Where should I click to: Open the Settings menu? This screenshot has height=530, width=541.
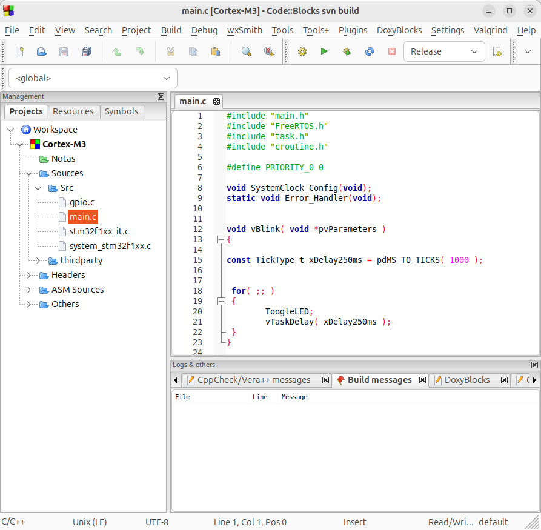[x=448, y=30]
